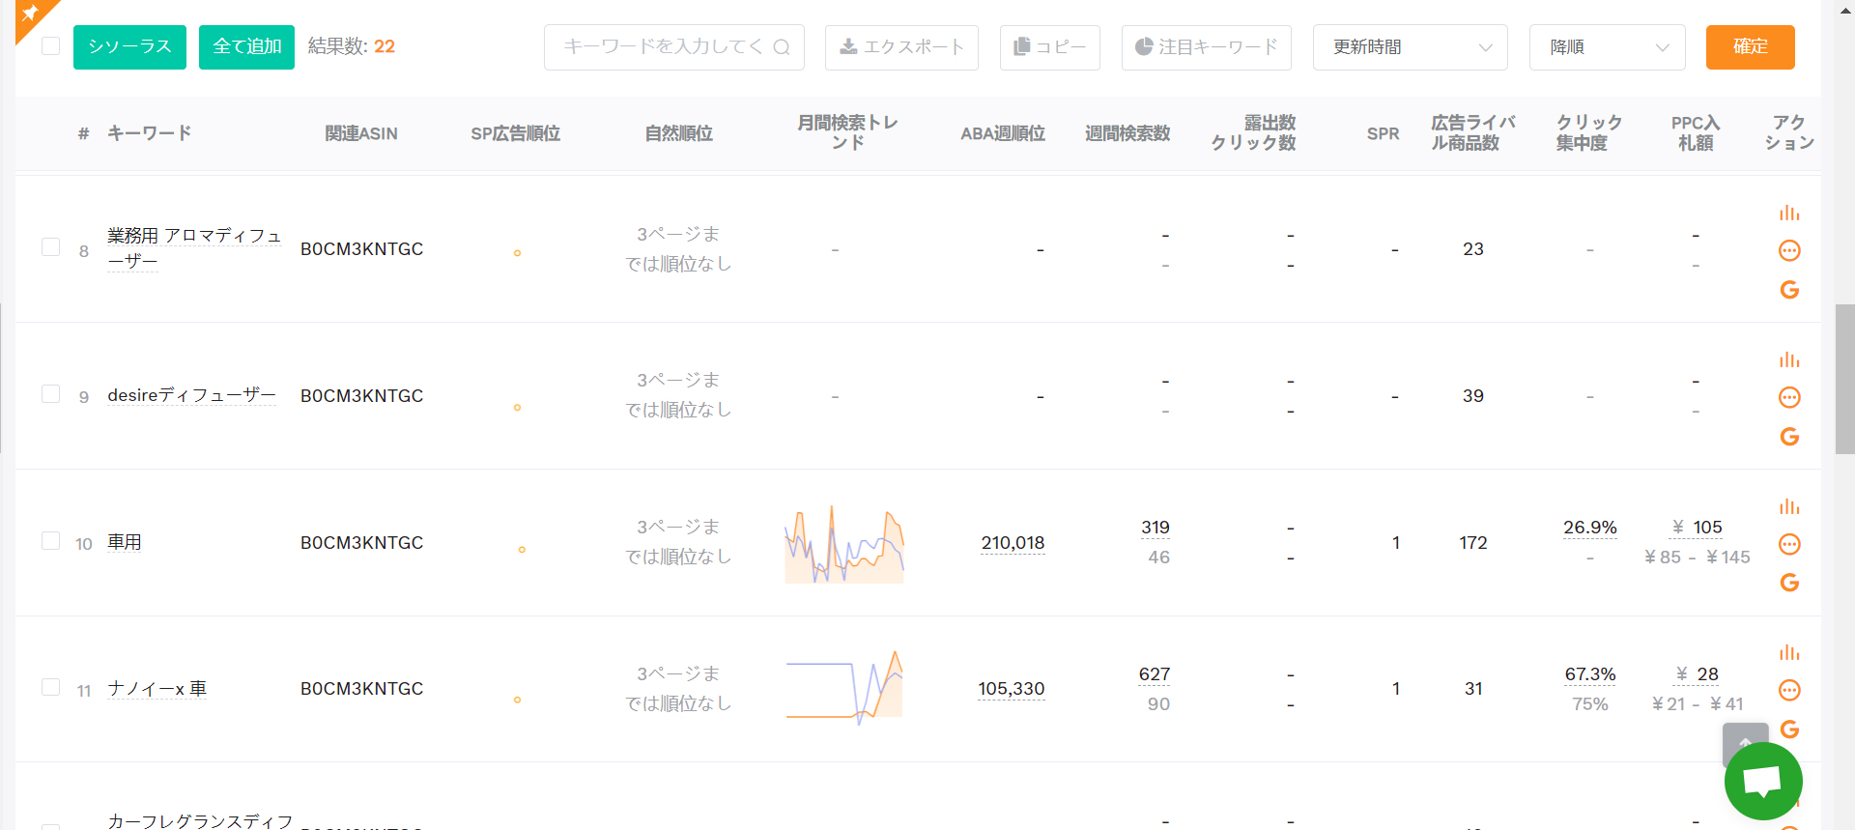Click the SP広告順位 column header
The height and width of the screenshot is (830, 1855).
click(x=515, y=133)
